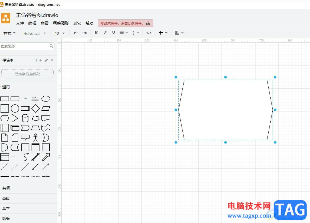
Task: Select the trapezoid shape
Action: [x=36, y=128]
